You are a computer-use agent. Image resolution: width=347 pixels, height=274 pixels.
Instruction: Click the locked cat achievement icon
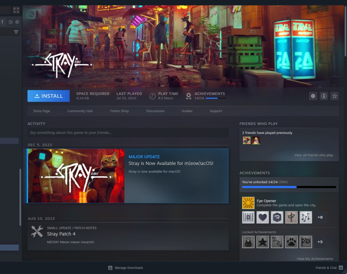point(248,242)
